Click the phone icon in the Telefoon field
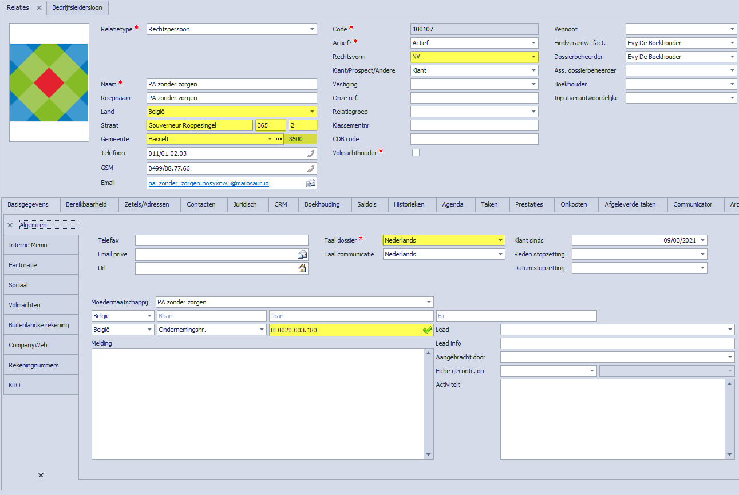The width and height of the screenshot is (739, 495). [311, 153]
